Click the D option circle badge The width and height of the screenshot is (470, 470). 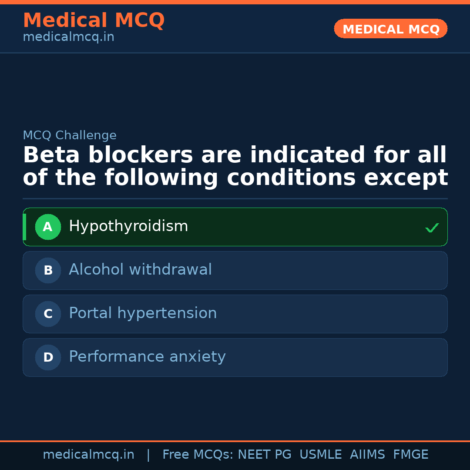pyautogui.click(x=48, y=357)
